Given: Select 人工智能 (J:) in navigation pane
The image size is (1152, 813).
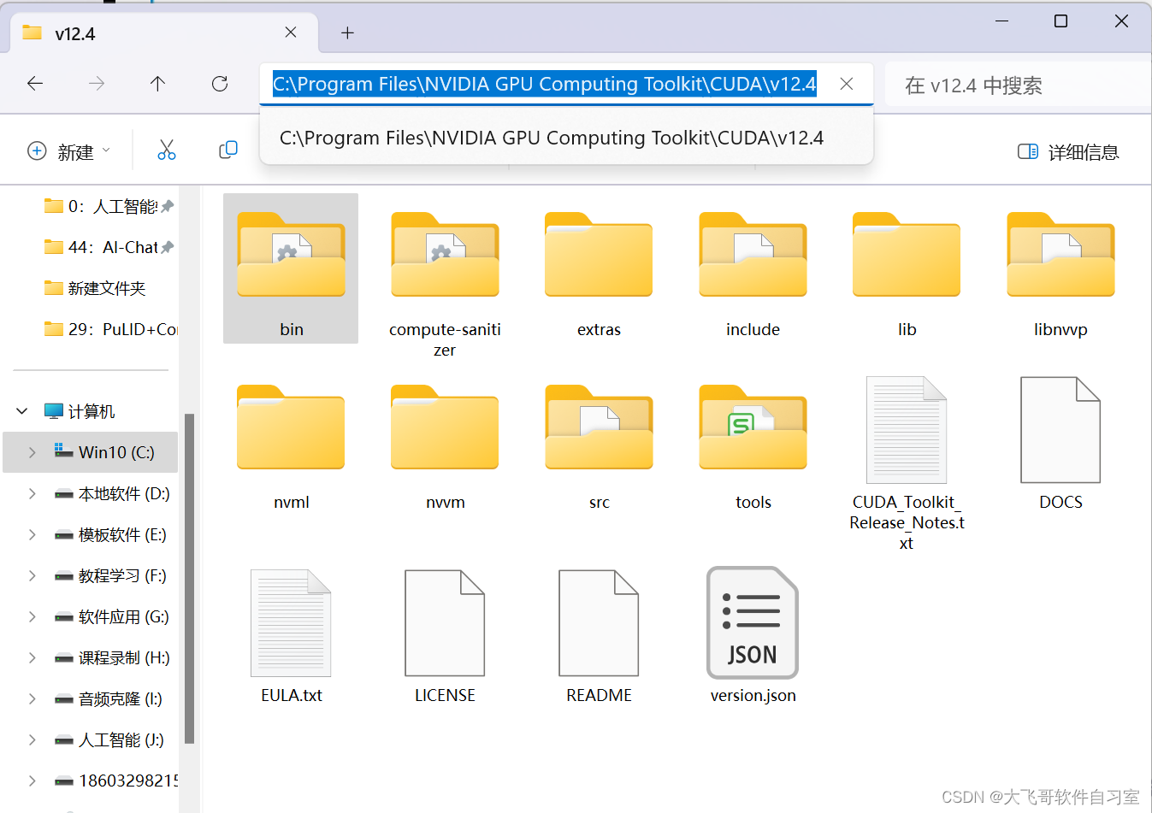Looking at the screenshot, I should point(109,739).
